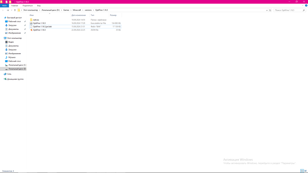Select Этот компьютер in sidebar
The height and width of the screenshot is (173, 308).
pyautogui.click(x=14, y=38)
